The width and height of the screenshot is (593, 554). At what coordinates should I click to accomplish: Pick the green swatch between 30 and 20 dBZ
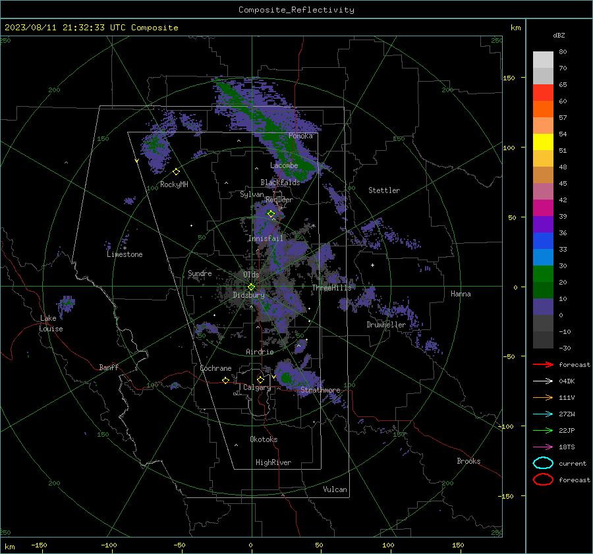pos(543,274)
